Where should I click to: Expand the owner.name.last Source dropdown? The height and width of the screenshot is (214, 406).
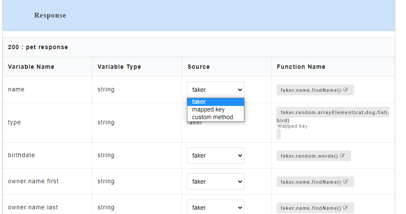[215, 207]
